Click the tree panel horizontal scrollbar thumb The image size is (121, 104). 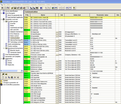coord(10,71)
